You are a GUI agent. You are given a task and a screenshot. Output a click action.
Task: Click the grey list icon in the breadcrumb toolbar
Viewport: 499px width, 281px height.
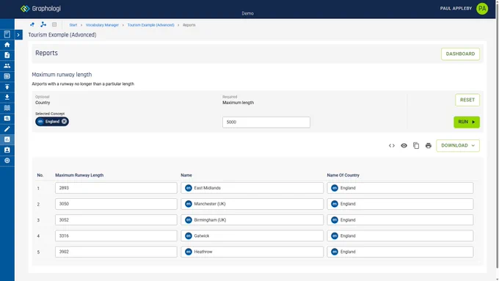click(54, 24)
